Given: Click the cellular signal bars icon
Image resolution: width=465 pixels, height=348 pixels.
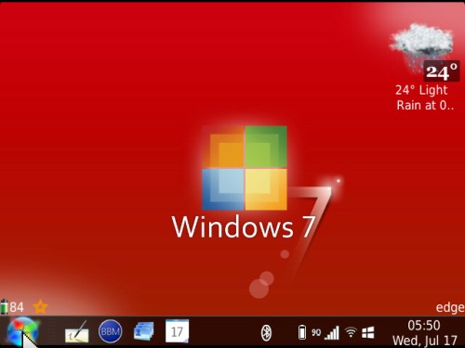Looking at the screenshot, I should 332,333.
